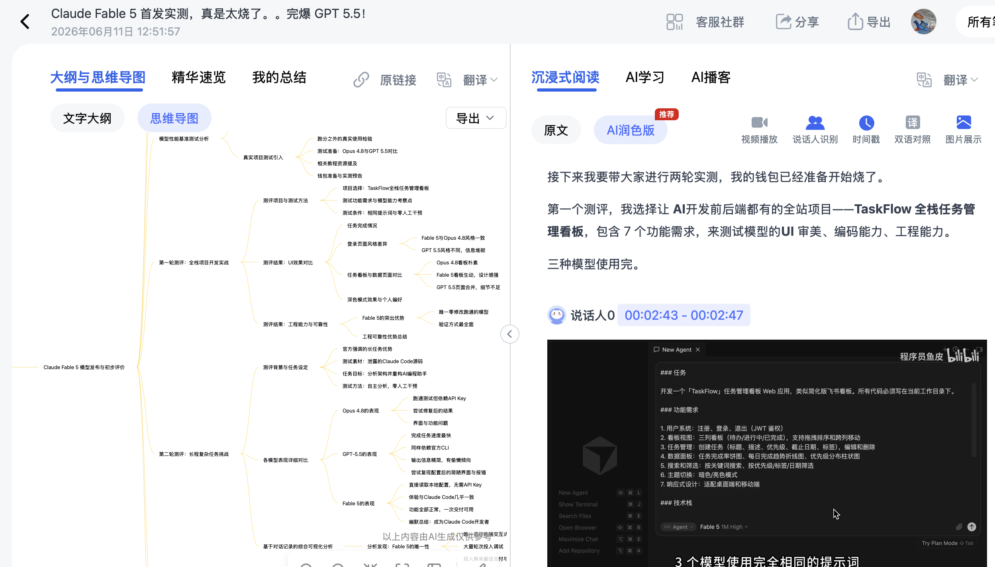The height and width of the screenshot is (567, 995).
Task: Click the 说话人0 avatar icon
Action: pyautogui.click(x=556, y=315)
